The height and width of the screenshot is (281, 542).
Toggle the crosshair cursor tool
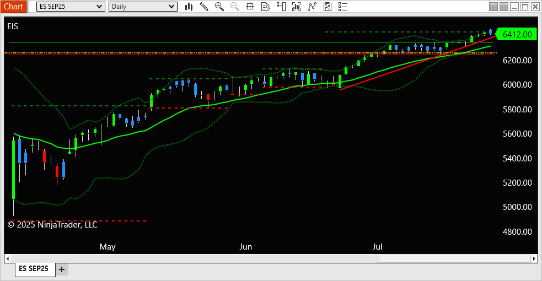250,7
